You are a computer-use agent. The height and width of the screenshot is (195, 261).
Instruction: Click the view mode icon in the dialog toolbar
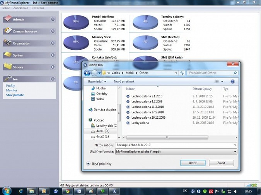217,81
